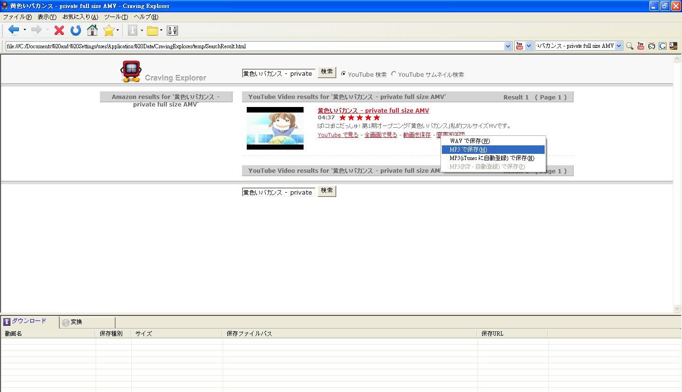Open download icon dropdown arrow

coord(142,30)
